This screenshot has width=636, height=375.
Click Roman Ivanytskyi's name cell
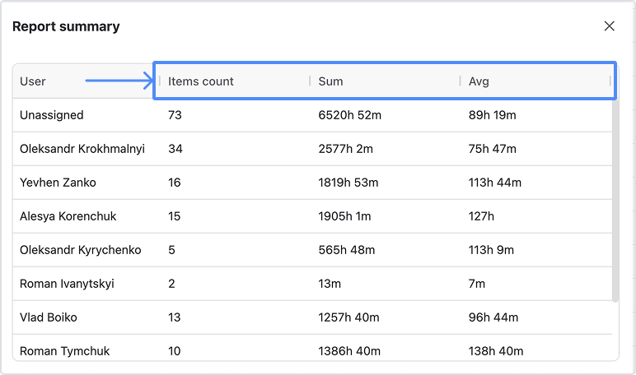[x=67, y=284]
